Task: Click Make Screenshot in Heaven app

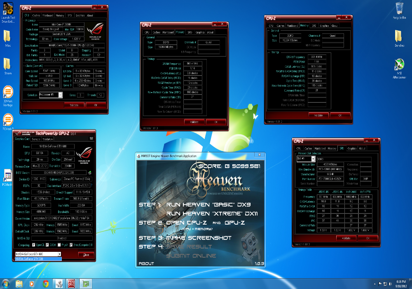Action: (x=199, y=238)
